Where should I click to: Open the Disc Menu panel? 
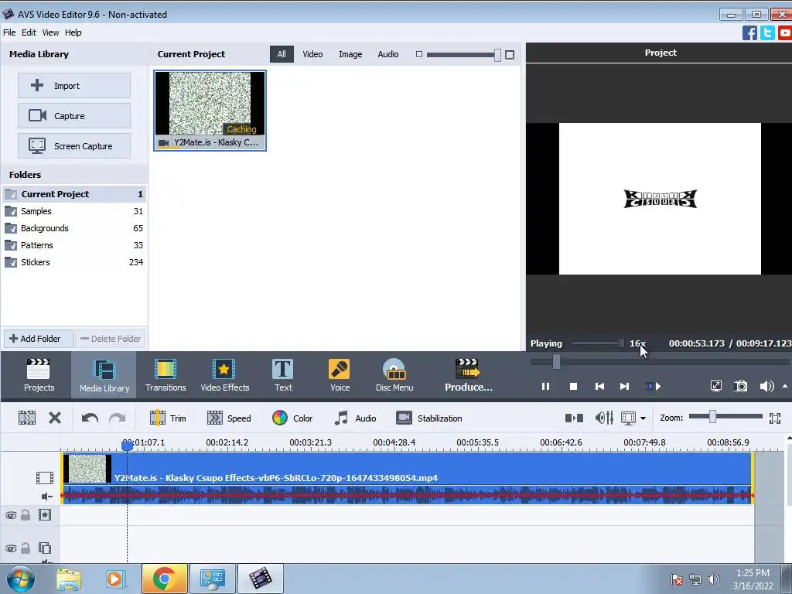394,375
